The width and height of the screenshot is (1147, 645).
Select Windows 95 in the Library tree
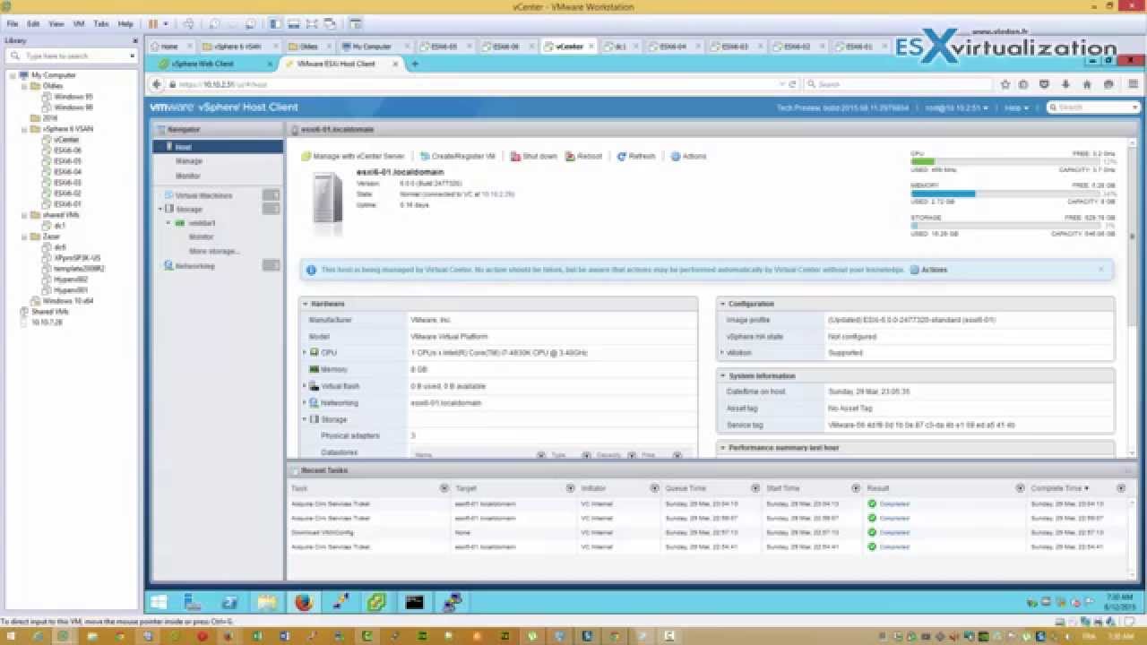point(73,97)
